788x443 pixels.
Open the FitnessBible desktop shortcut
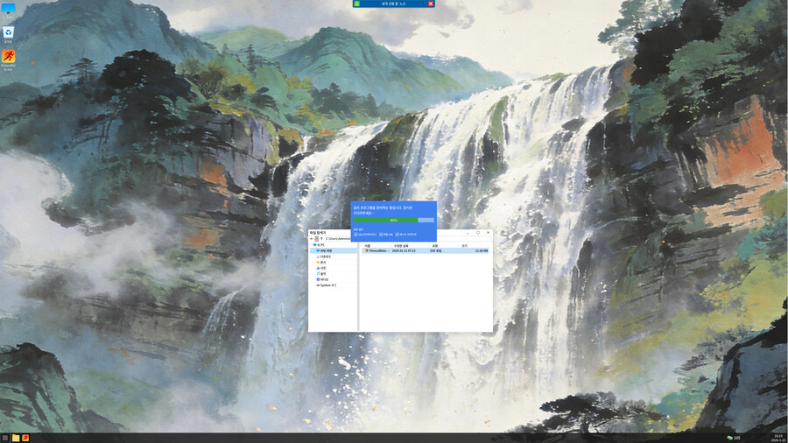(9, 58)
